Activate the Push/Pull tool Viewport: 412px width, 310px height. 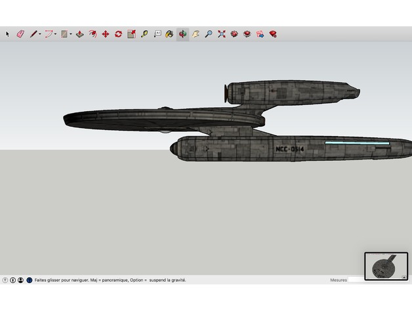(x=80, y=34)
